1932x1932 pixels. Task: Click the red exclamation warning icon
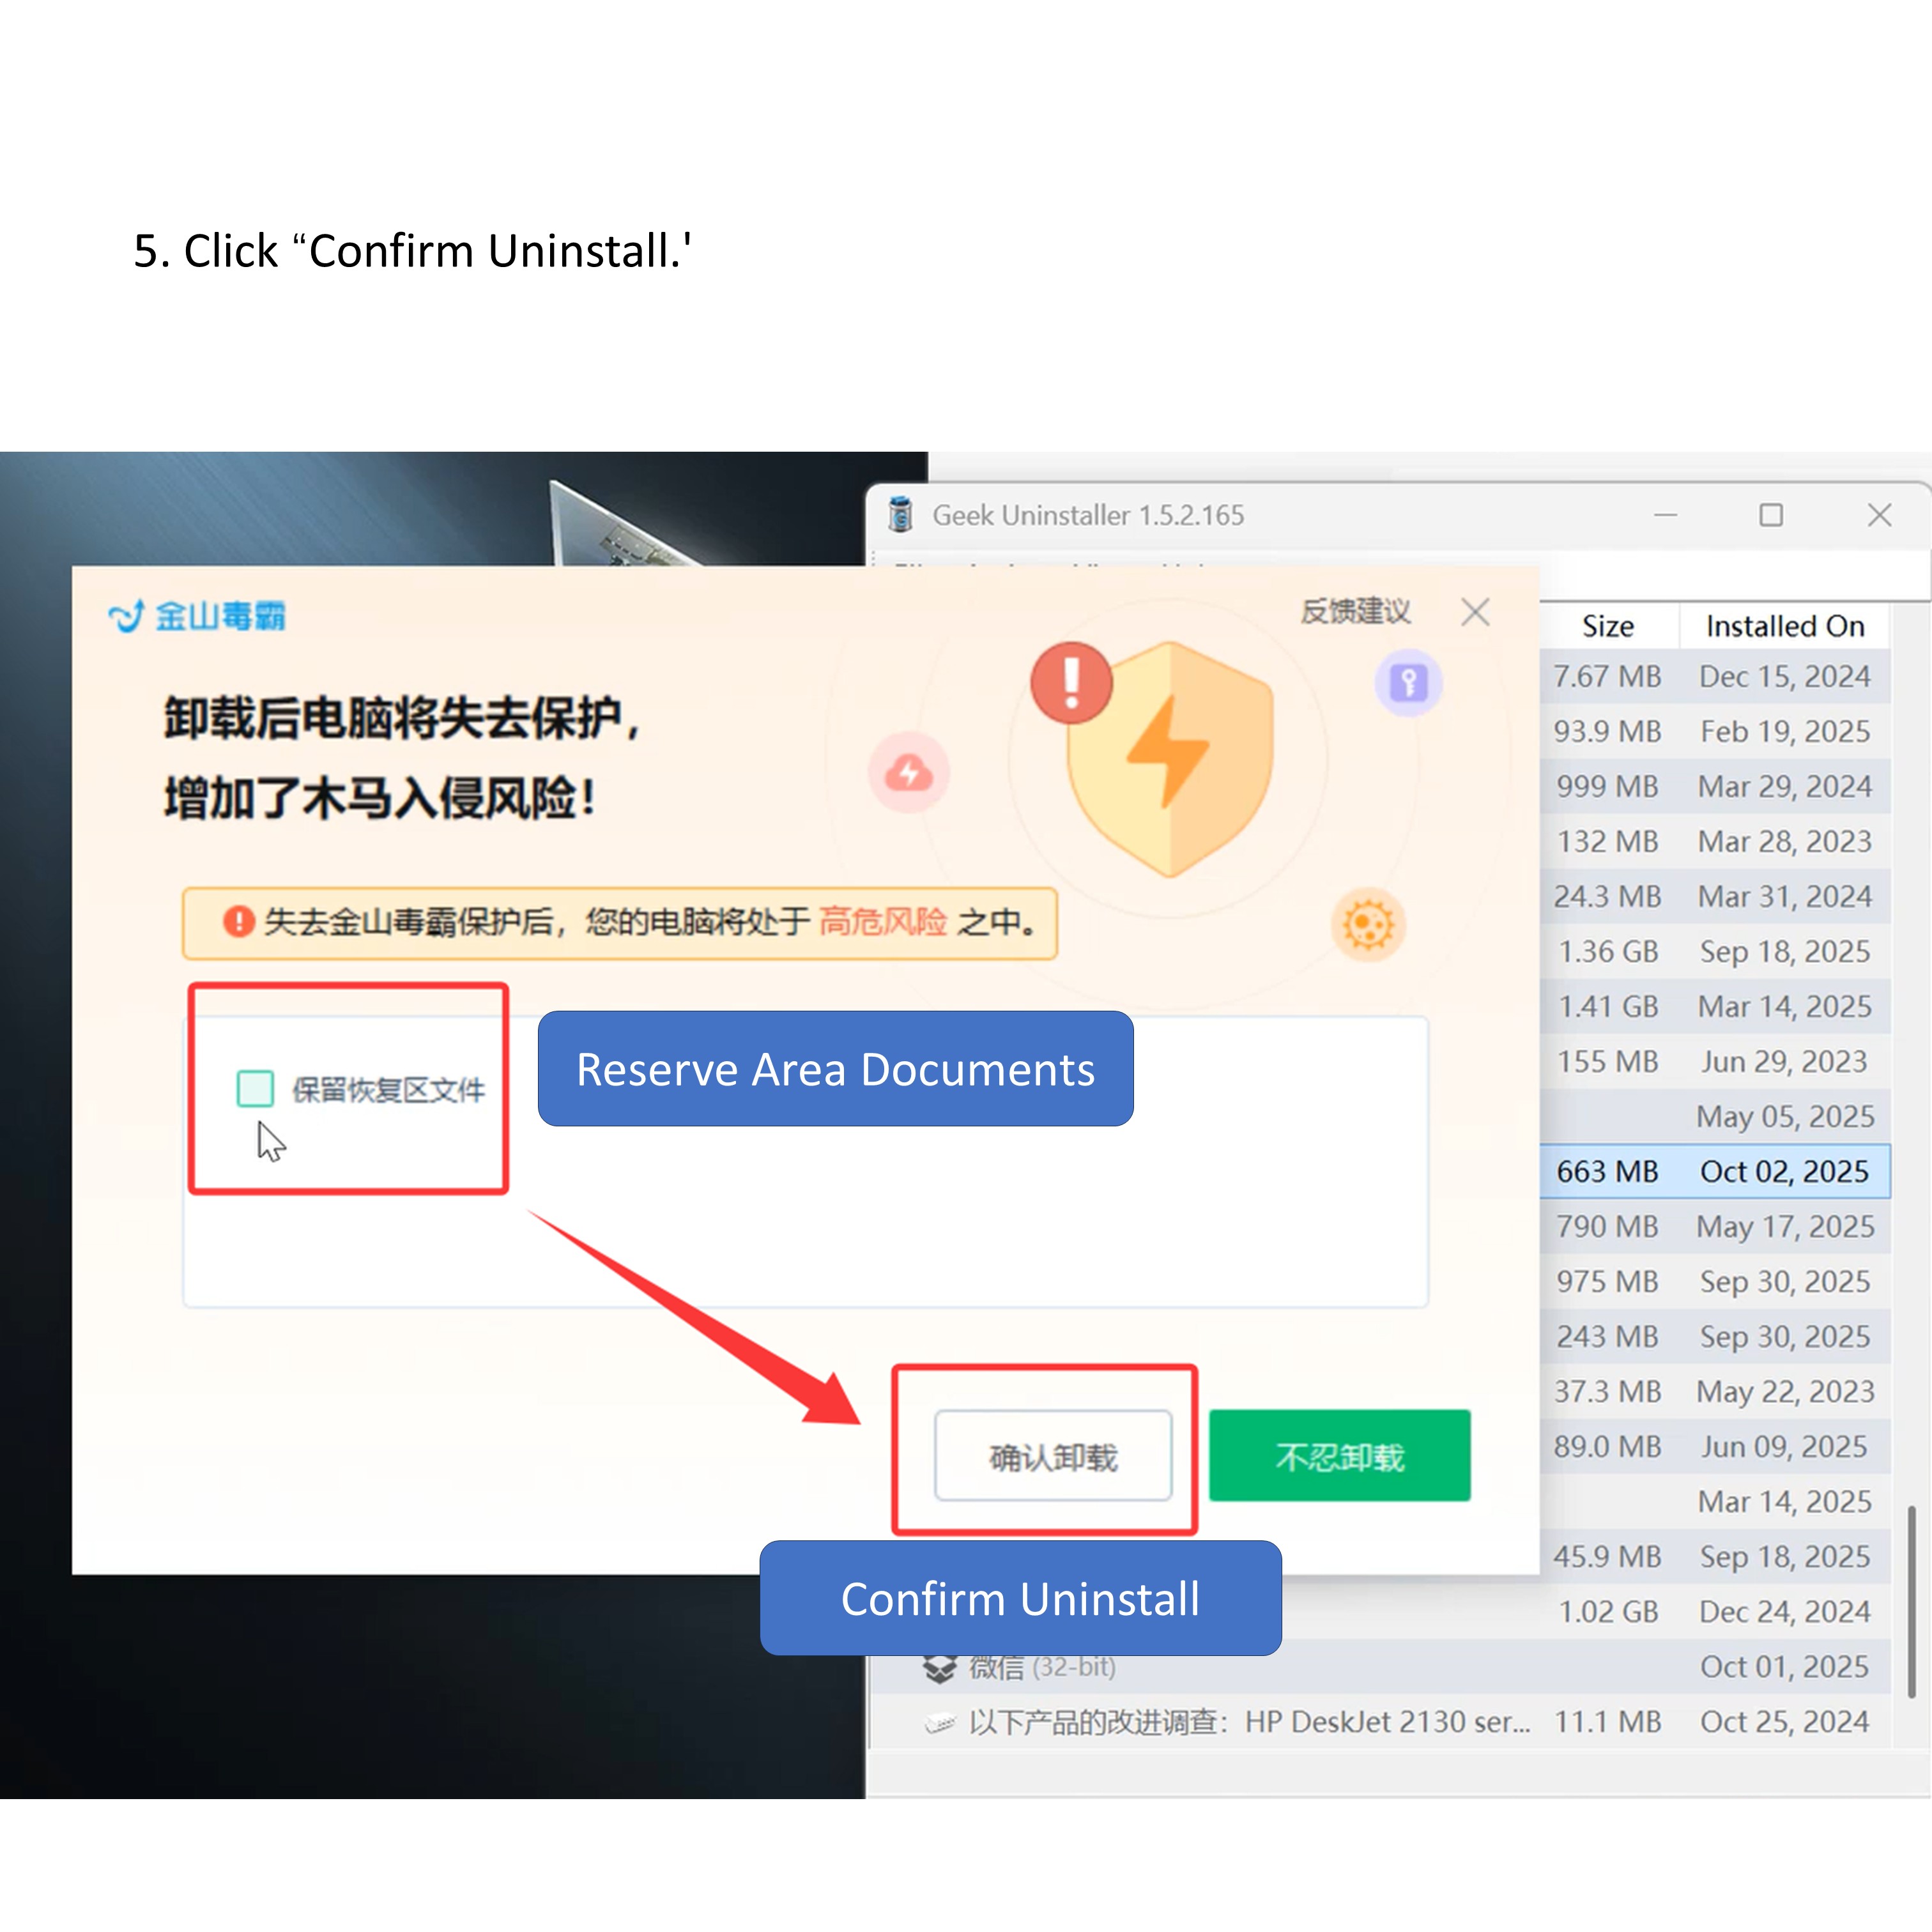pos(1071,682)
